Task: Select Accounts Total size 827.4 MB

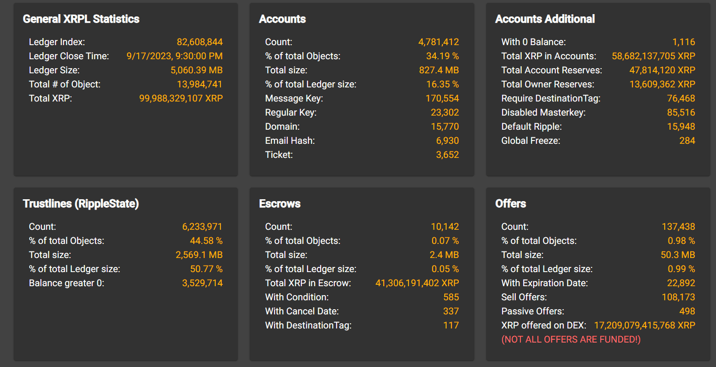Action: pyautogui.click(x=439, y=70)
